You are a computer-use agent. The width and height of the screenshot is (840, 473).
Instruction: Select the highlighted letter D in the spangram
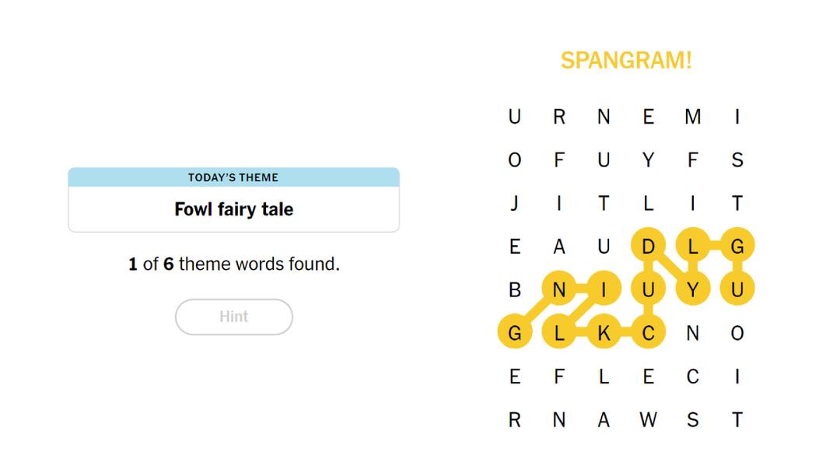click(649, 247)
